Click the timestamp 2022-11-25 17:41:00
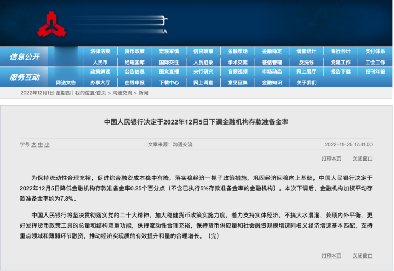The height and width of the screenshot is (271, 394). point(349,145)
